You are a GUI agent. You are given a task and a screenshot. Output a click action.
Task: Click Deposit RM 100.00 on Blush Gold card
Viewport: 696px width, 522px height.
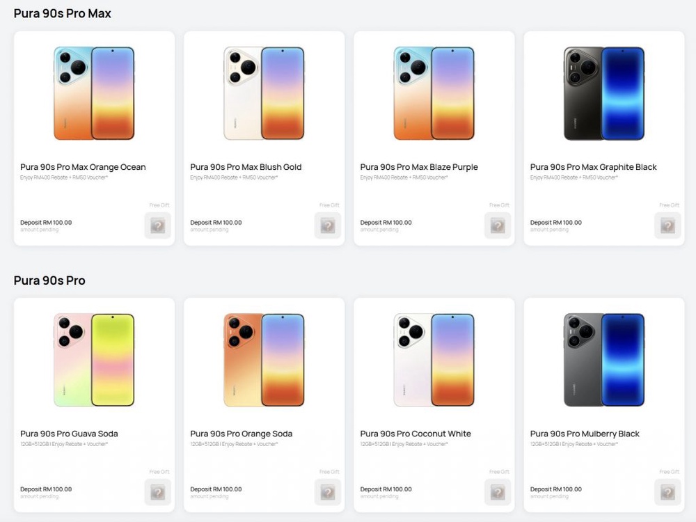click(216, 223)
